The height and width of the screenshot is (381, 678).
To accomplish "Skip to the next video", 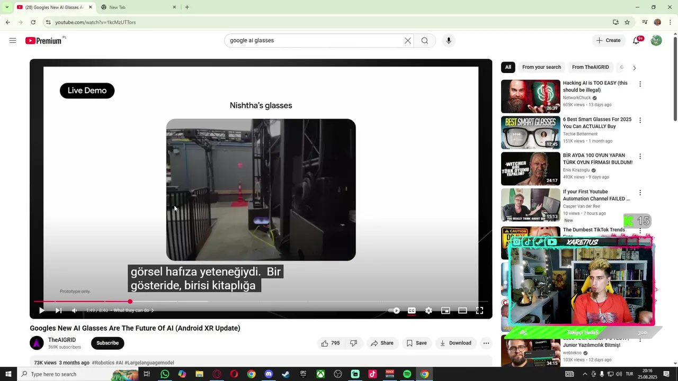I will coord(58,311).
